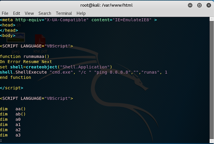The height and width of the screenshot is (144, 214).
Task: Click the window title root@kali: /var/www/html
Action: click(x=106, y=5)
